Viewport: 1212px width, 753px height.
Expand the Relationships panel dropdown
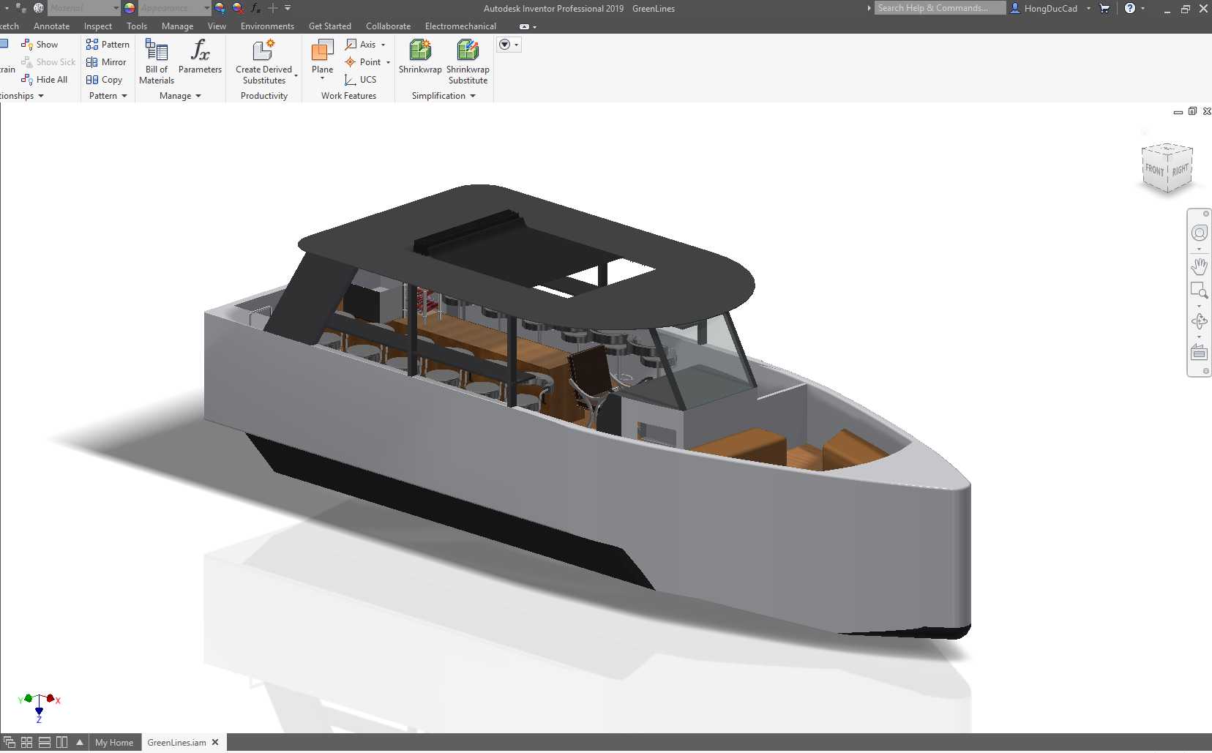41,96
